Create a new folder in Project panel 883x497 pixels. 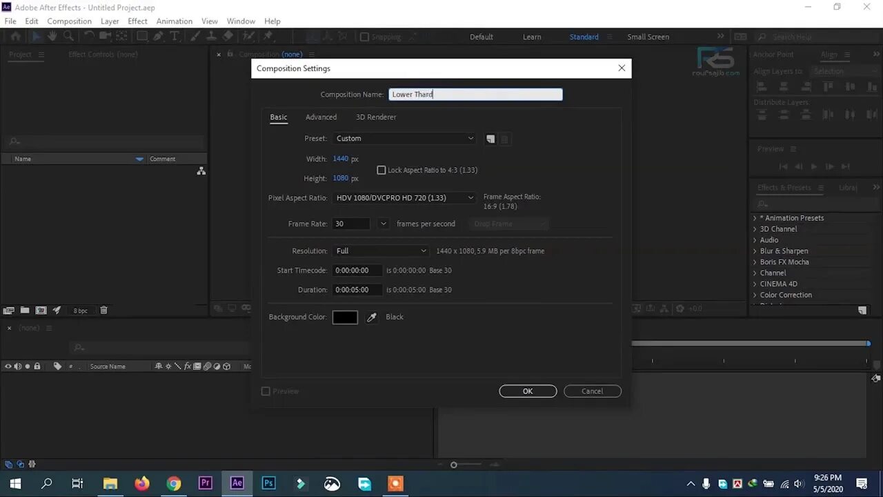25,311
